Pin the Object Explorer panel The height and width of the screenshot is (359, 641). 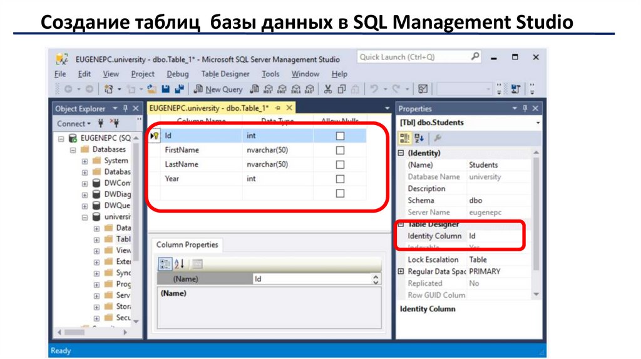click(125, 108)
